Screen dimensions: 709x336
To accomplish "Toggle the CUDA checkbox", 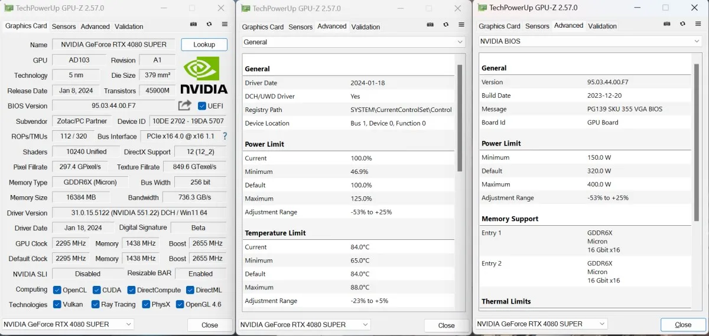I will 96,290.
